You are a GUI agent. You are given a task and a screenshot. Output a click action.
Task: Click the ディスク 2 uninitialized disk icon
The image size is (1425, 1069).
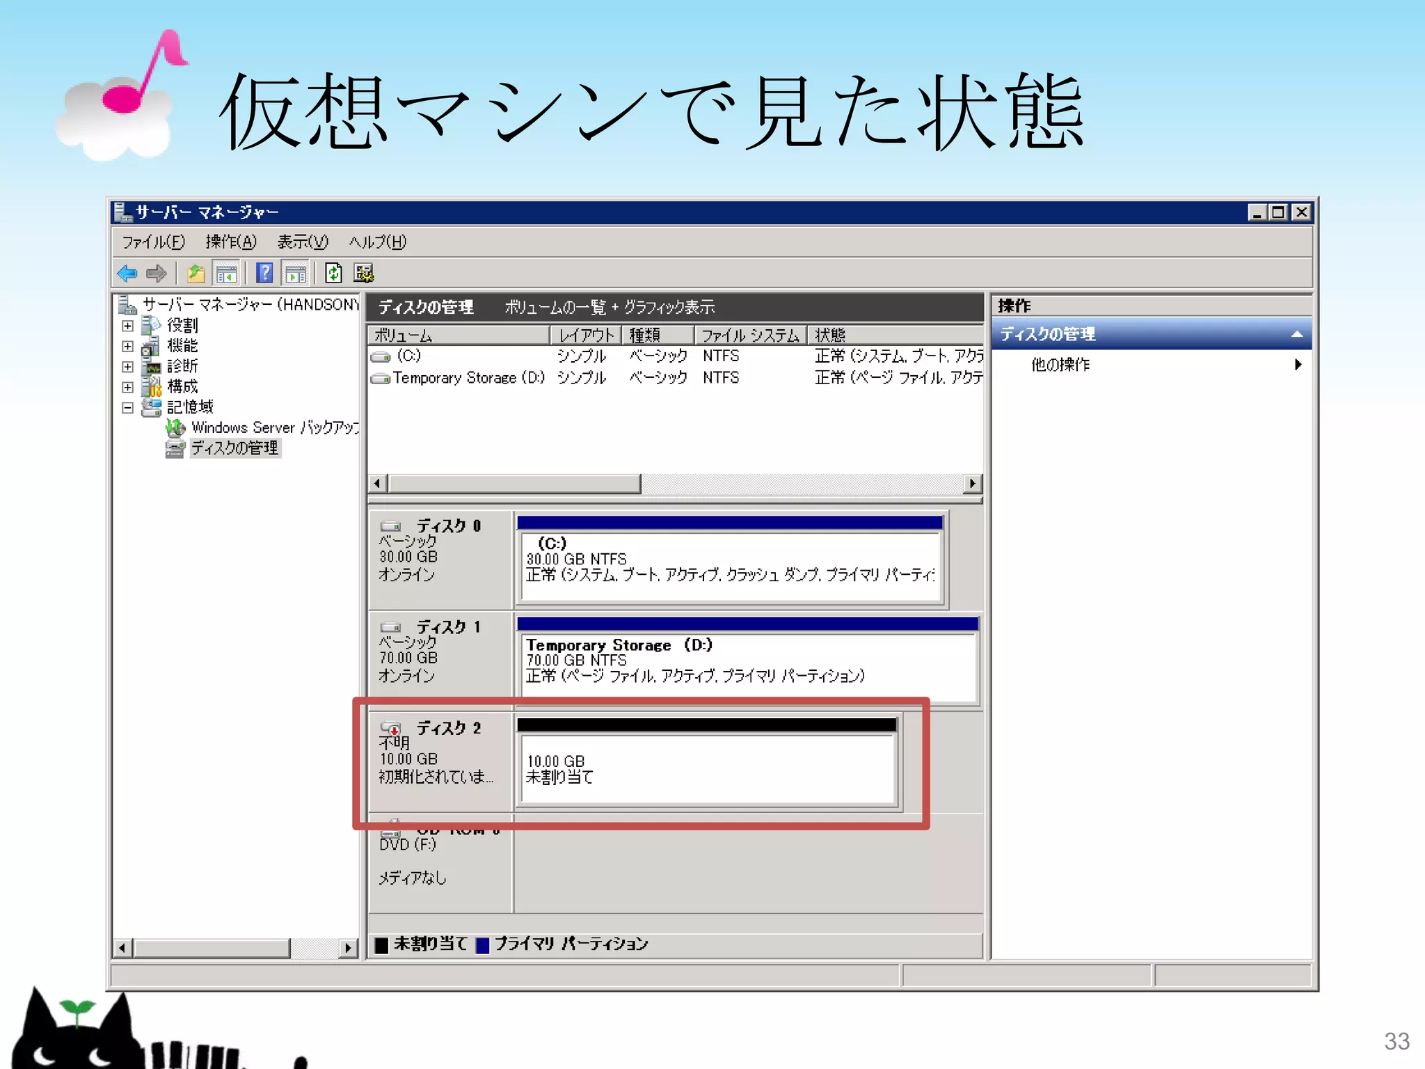coord(391,728)
